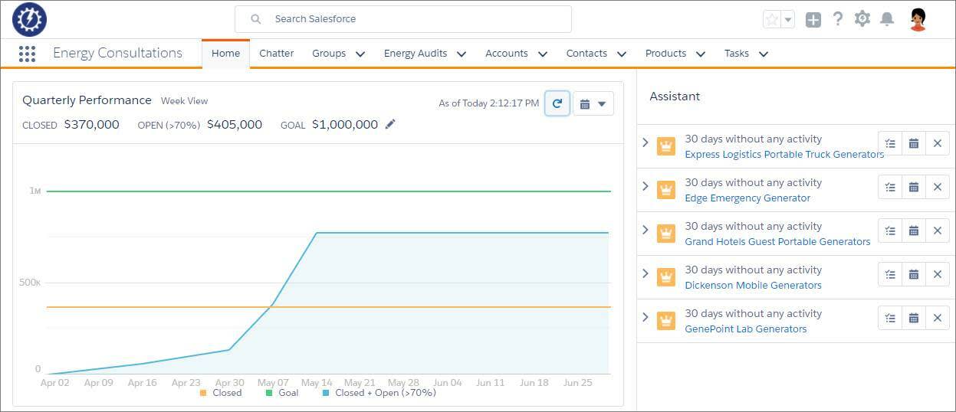Screen dimensions: 956x412
Task: Create a task for GenePoint Lab Generators
Action: coord(890,318)
